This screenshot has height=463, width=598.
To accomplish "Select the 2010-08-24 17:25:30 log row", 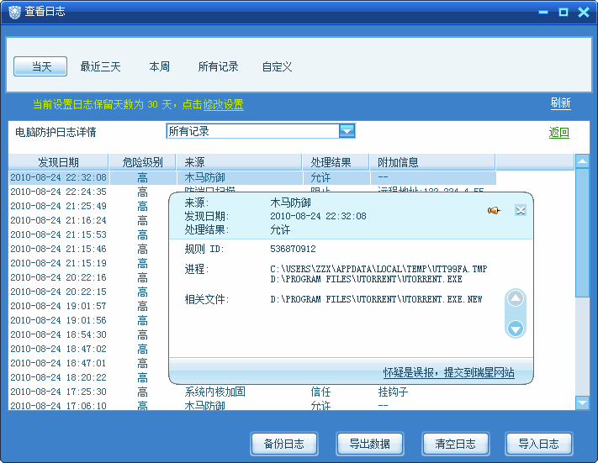I will coord(252,392).
